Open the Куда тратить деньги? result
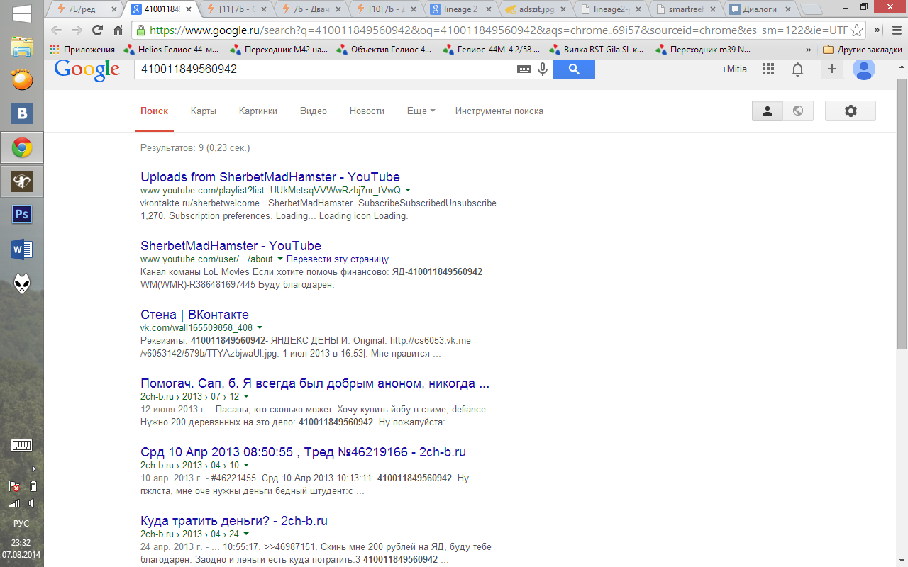Viewport: 908px width, 567px height. pos(234,521)
